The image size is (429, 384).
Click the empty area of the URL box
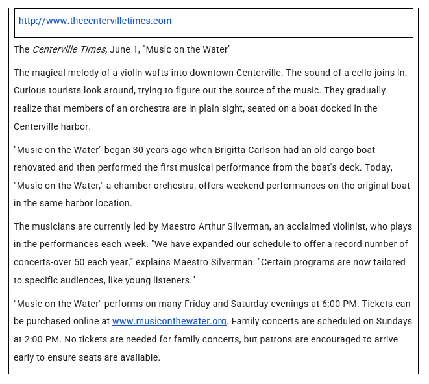[292, 23]
